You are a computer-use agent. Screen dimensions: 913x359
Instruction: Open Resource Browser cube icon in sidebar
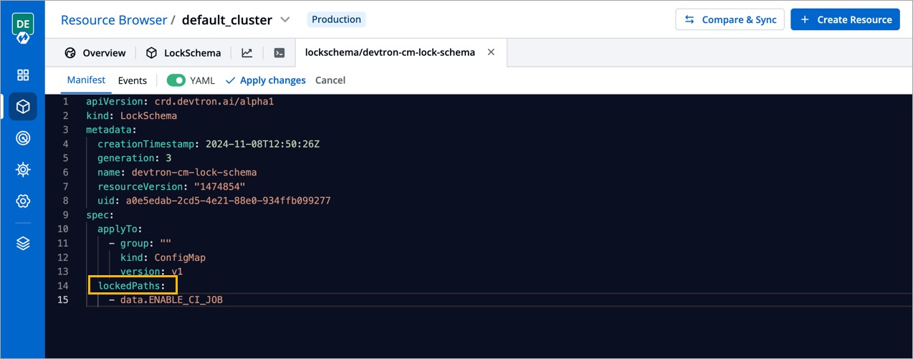[23, 107]
